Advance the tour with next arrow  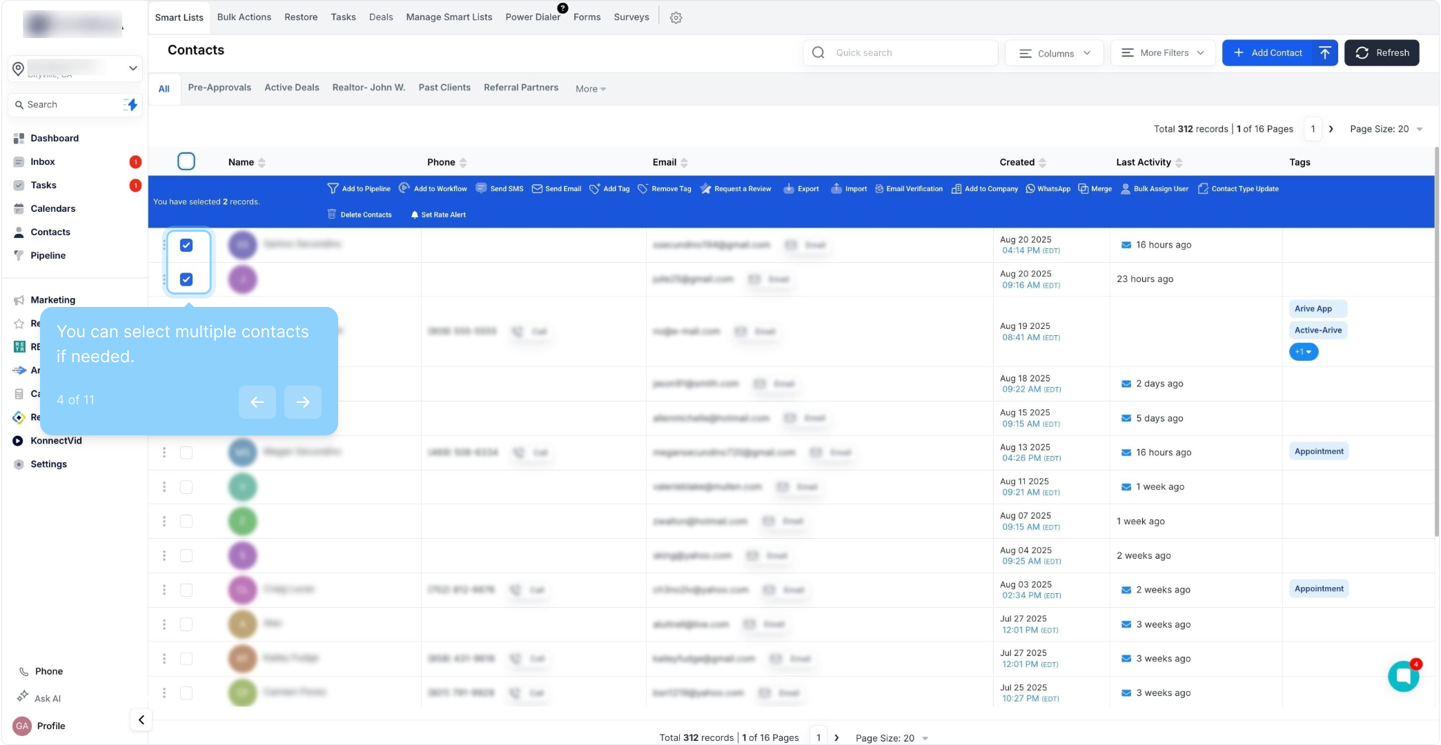(x=302, y=402)
